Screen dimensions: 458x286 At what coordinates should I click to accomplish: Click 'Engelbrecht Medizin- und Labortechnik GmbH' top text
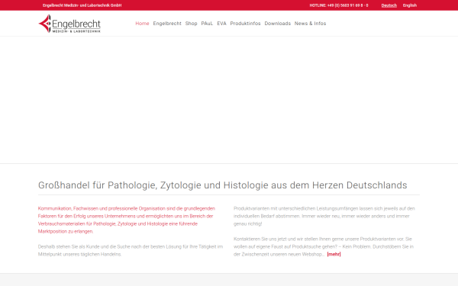[82, 5]
